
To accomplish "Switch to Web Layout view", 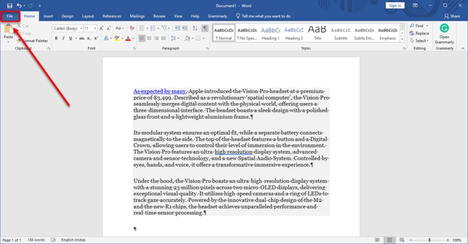I will coord(402,240).
